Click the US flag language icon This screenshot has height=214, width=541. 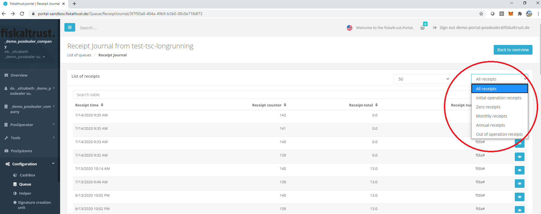350,28
